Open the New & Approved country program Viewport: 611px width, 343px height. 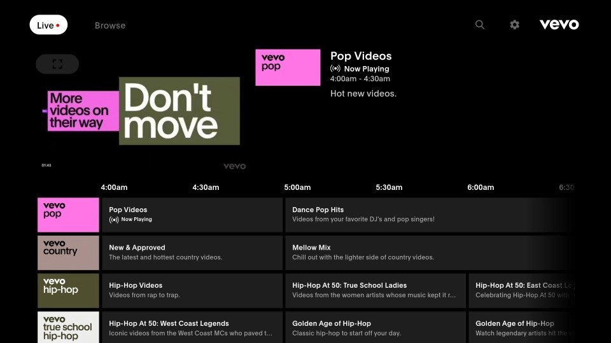point(192,253)
